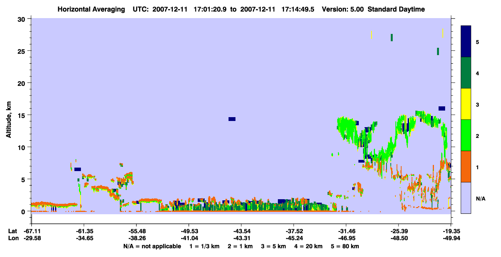Click the longitude value -49.94
The height and width of the screenshot is (257, 501).
[x=451, y=238]
